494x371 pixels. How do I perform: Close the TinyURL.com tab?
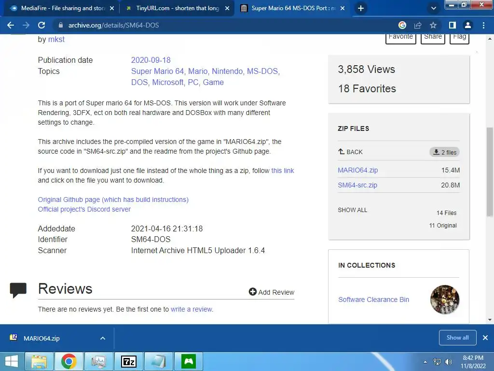[x=227, y=9]
